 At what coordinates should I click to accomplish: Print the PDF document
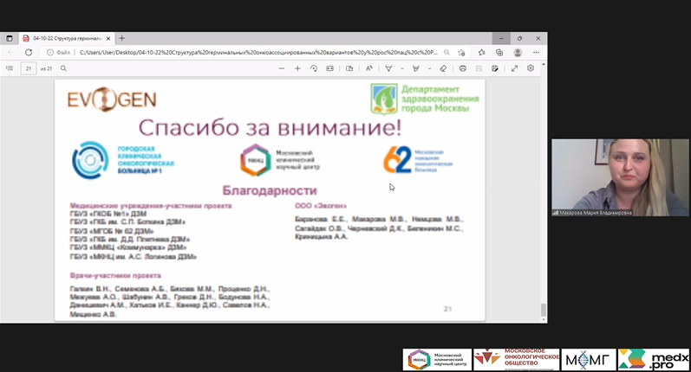[x=463, y=68]
